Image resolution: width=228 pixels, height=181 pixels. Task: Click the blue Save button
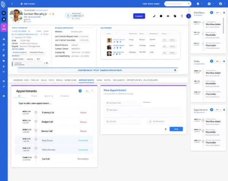tap(176, 129)
